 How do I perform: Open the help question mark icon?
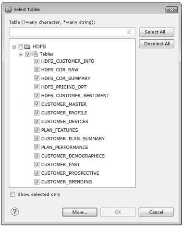15,212
